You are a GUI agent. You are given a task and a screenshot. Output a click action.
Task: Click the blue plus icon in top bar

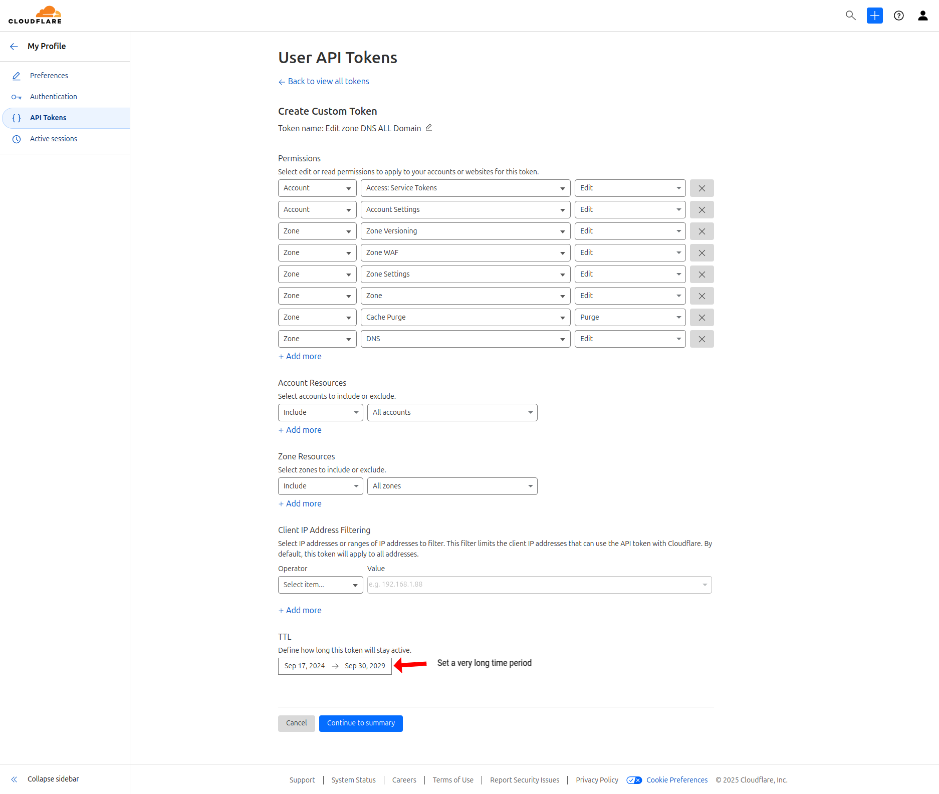tap(874, 16)
